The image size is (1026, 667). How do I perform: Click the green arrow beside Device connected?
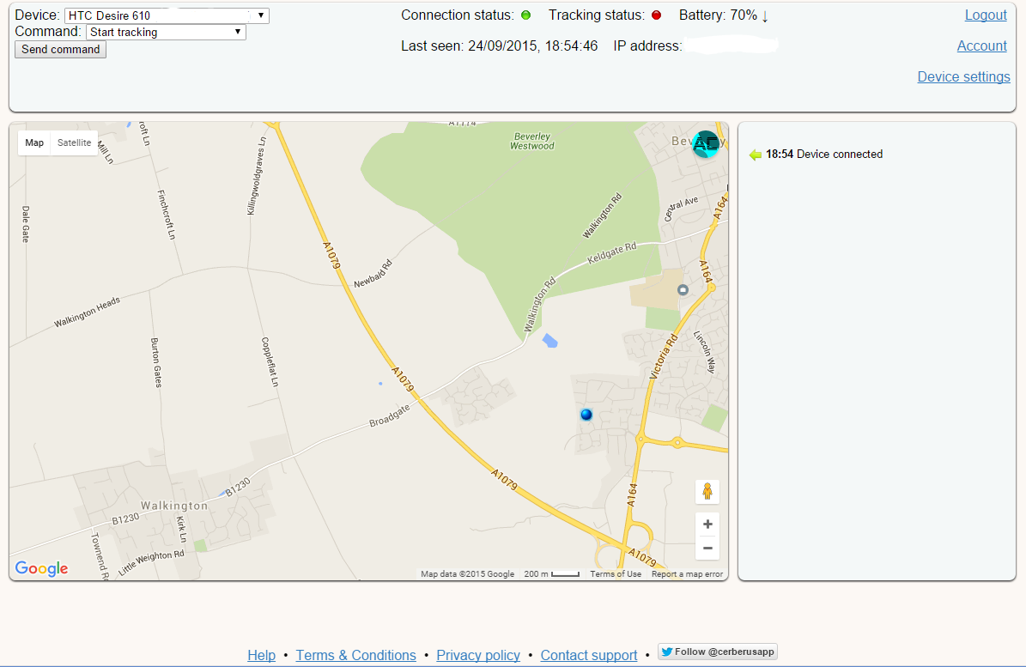click(x=755, y=155)
